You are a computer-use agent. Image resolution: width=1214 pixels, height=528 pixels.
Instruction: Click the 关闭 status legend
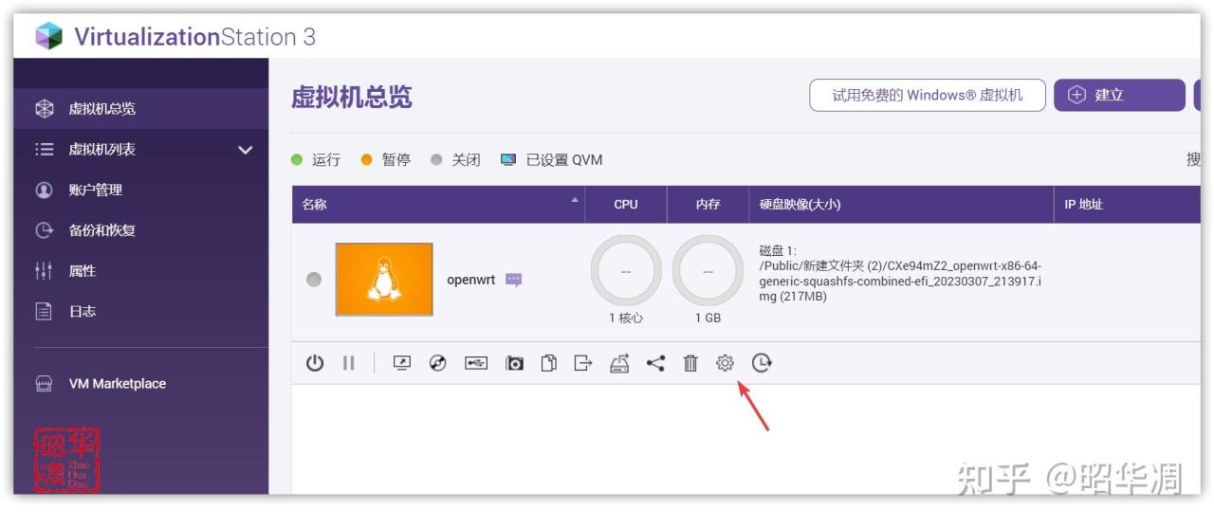455,160
